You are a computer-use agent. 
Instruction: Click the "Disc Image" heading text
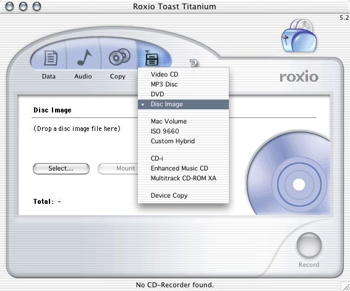[53, 110]
